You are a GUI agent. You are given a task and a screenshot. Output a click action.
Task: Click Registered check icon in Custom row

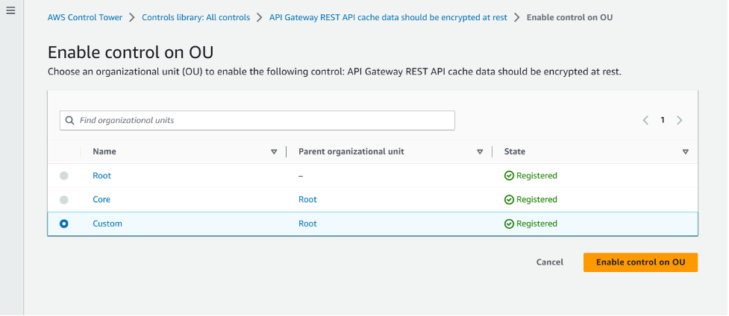pos(509,224)
